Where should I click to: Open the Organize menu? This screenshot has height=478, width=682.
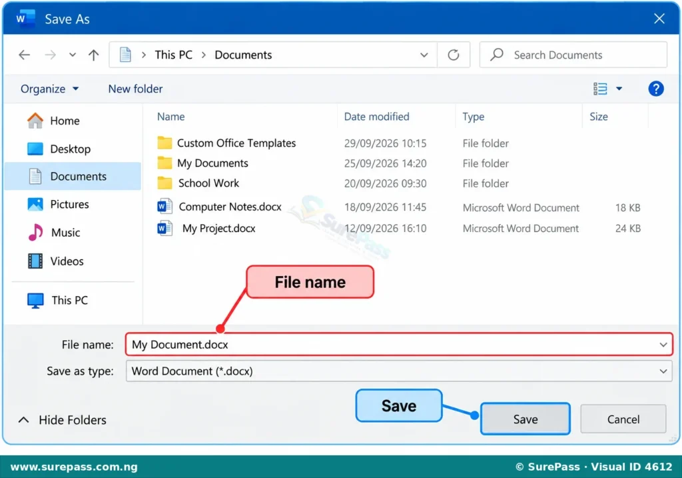[49, 89]
